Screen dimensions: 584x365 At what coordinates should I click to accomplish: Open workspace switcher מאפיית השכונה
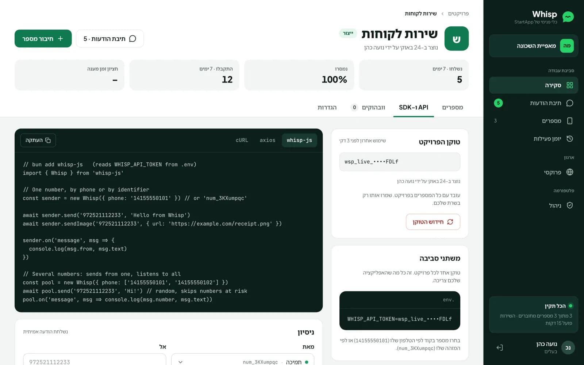533,46
